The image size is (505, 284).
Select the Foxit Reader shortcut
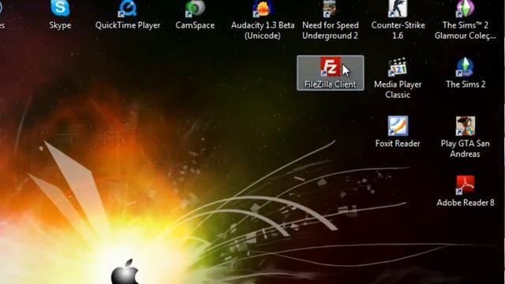click(x=398, y=126)
